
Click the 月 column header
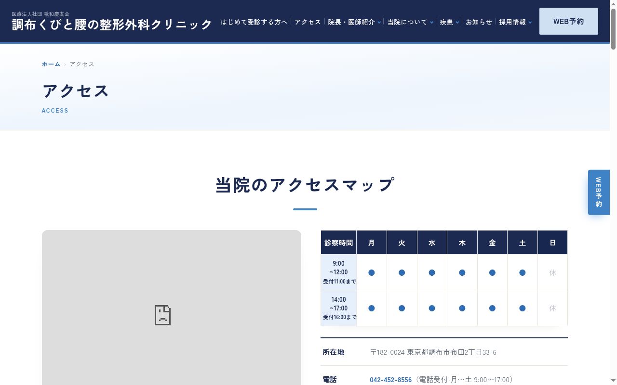[372, 243]
